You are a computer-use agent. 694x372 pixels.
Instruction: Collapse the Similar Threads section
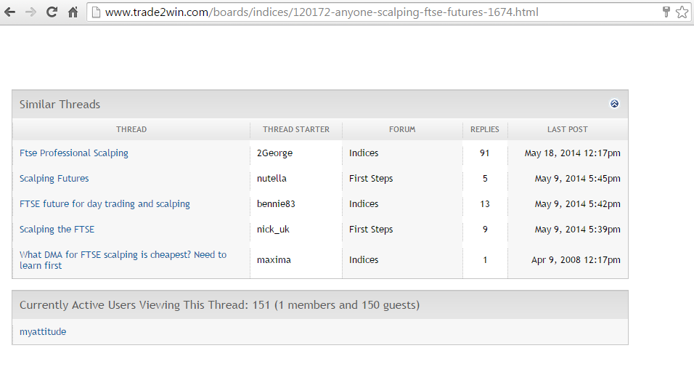click(614, 104)
